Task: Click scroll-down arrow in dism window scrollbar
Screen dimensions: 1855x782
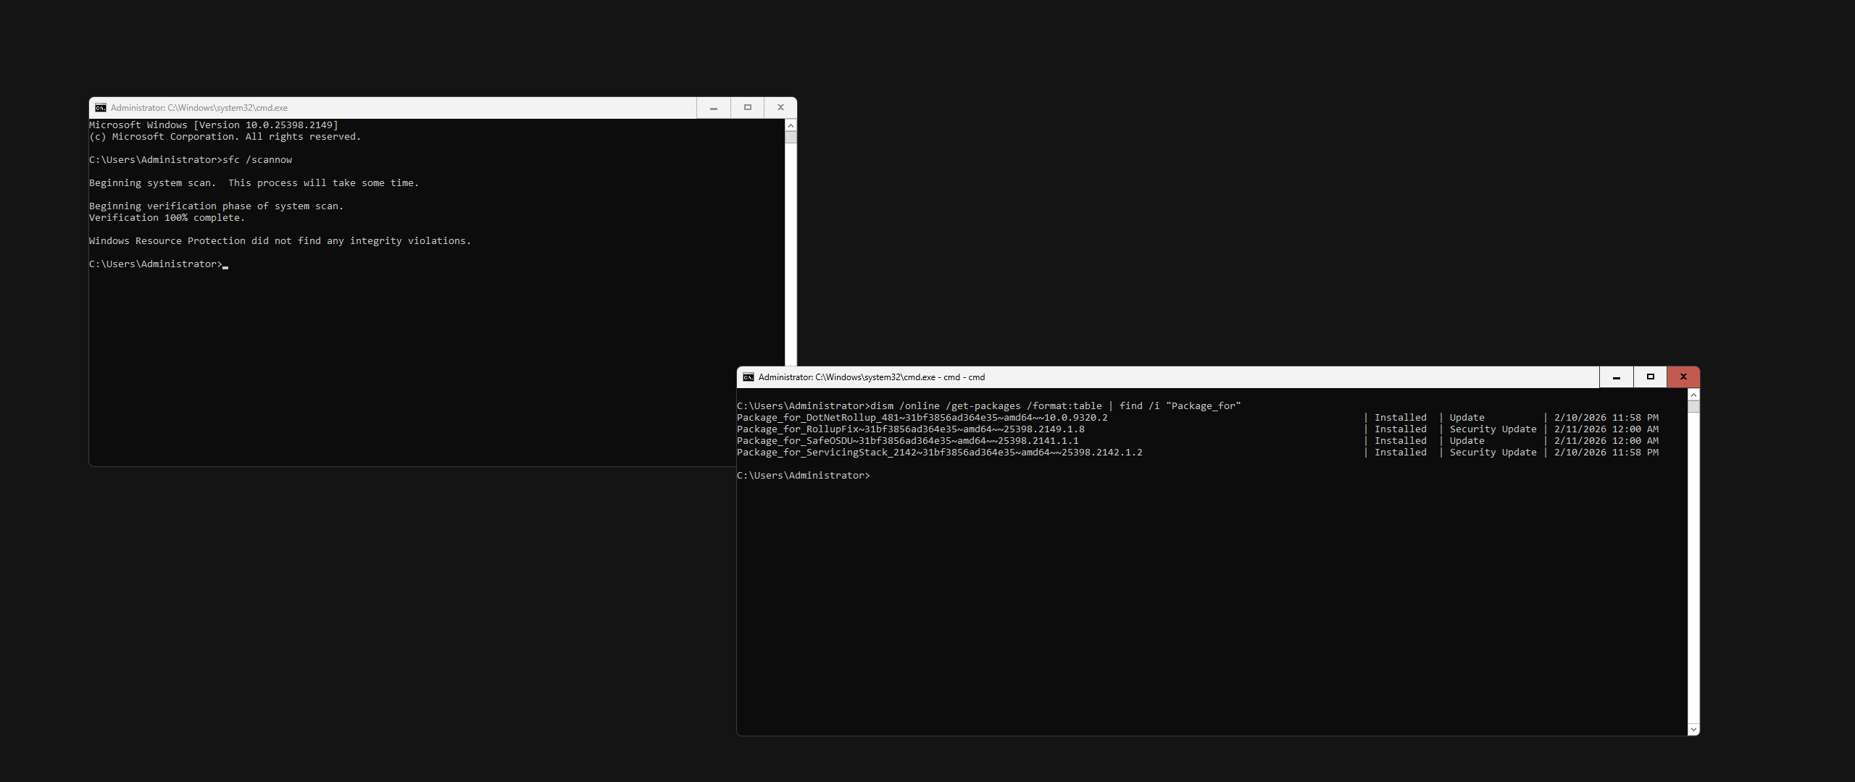Action: pyautogui.click(x=1693, y=729)
